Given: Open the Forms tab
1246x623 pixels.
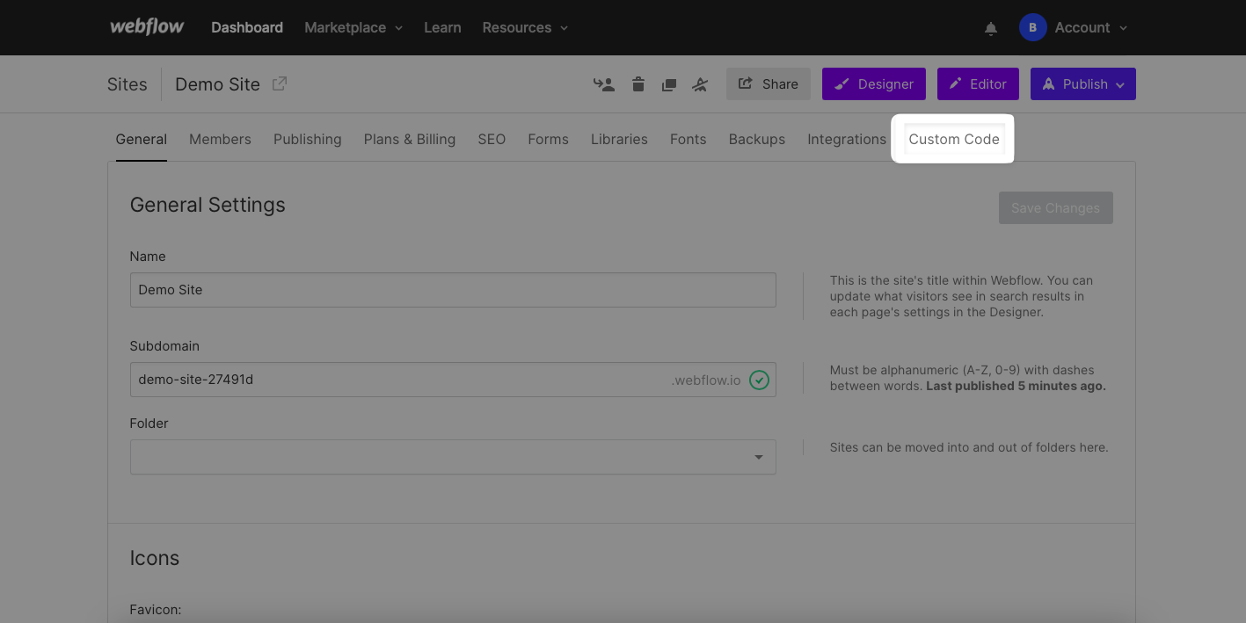Looking at the screenshot, I should click(548, 139).
